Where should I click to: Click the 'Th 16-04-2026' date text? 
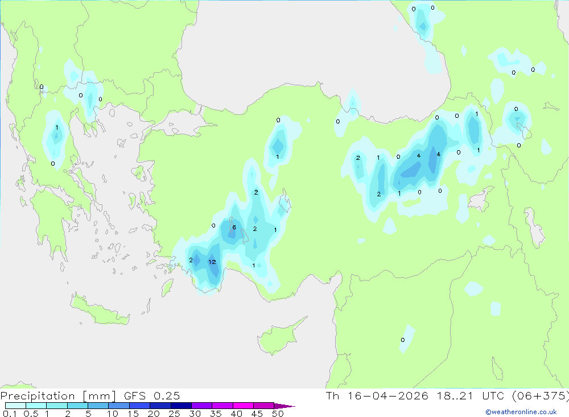click(x=377, y=395)
